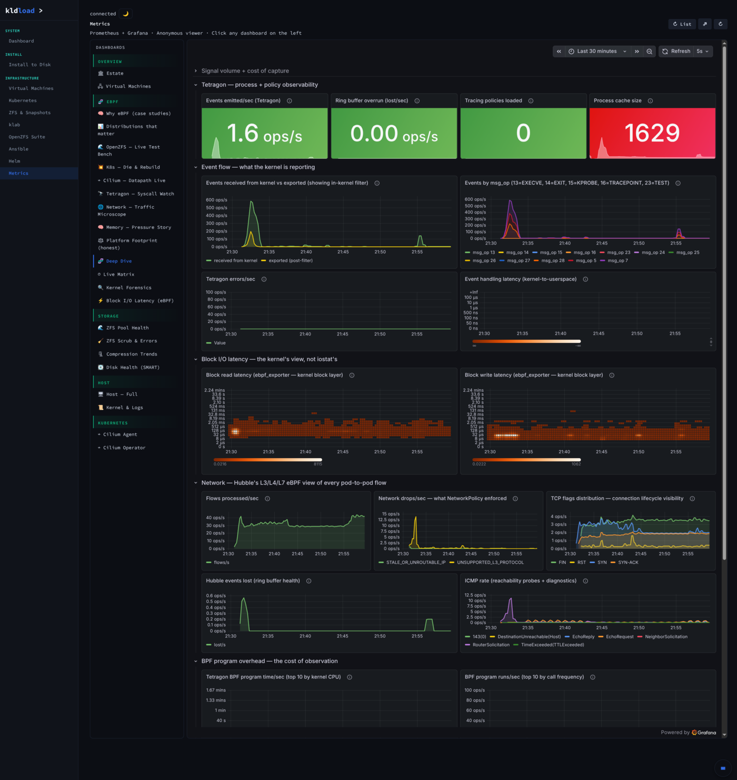Screen dimensions: 737x780
Task: Open Grafana in new window via arrow icon
Action: point(705,24)
